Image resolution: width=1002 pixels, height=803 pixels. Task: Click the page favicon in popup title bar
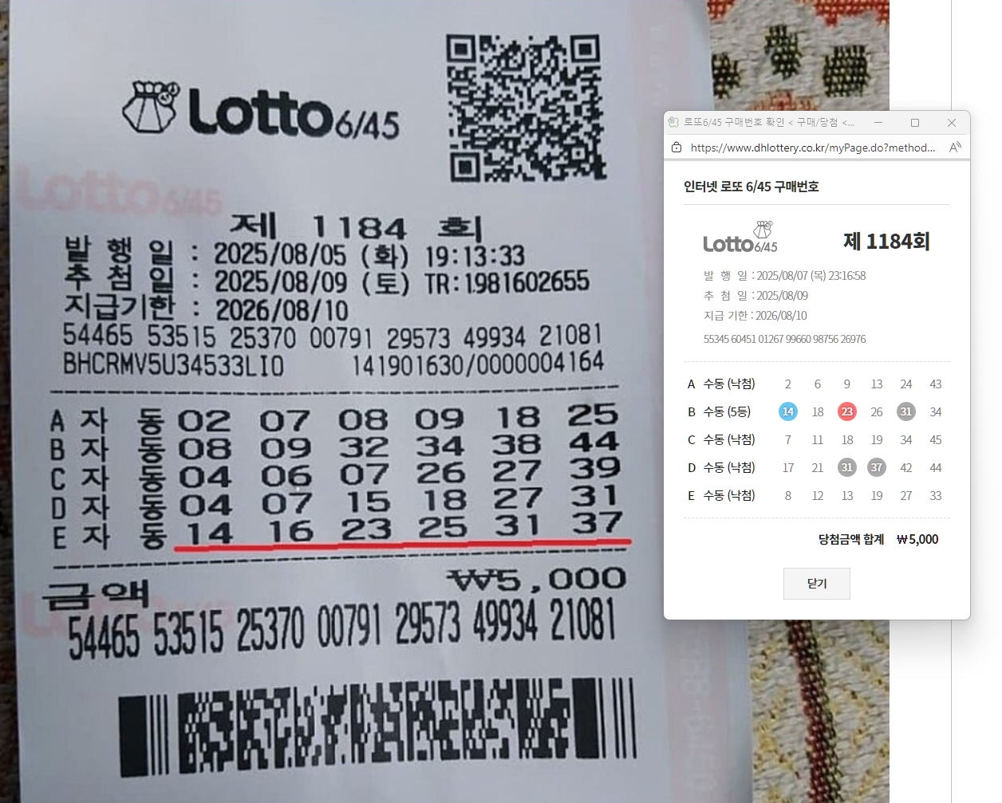(x=674, y=122)
